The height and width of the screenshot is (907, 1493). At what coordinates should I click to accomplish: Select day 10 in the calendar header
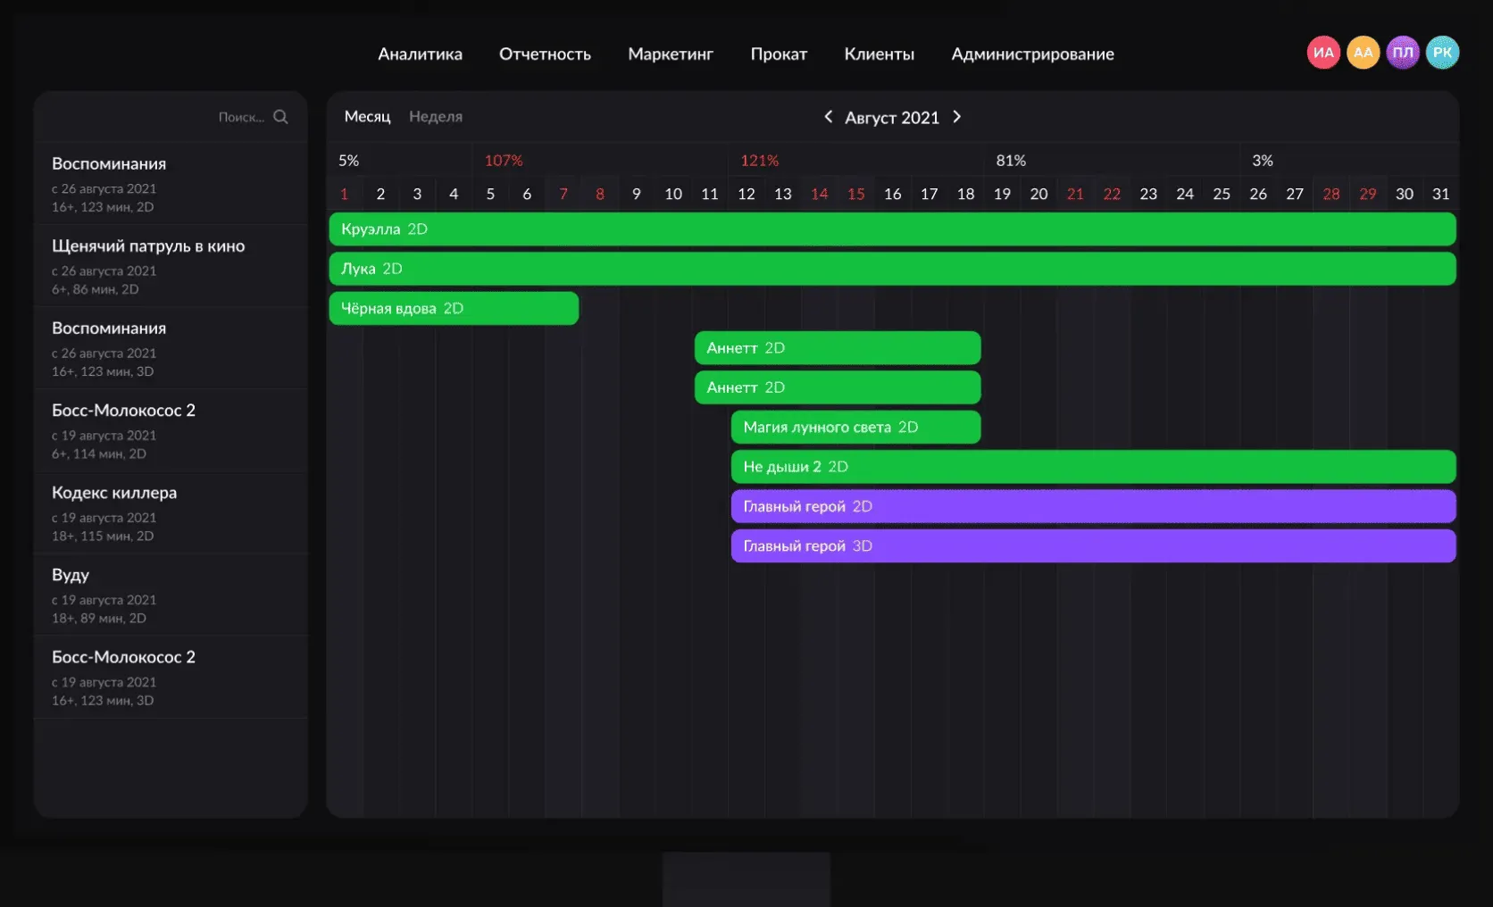673,194
